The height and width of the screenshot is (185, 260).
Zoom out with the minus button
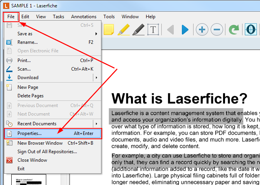pyautogui.click(x=217, y=29)
